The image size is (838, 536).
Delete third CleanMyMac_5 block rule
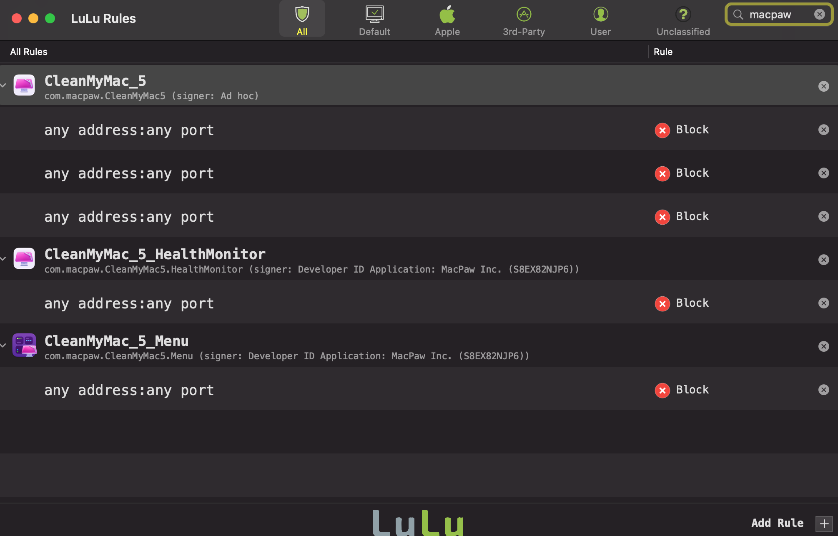pyautogui.click(x=823, y=216)
